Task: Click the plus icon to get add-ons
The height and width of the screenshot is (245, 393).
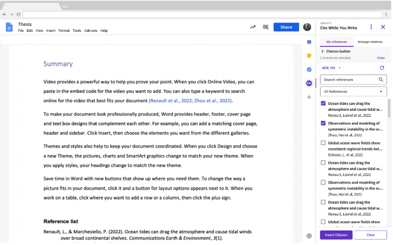Action: click(309, 97)
